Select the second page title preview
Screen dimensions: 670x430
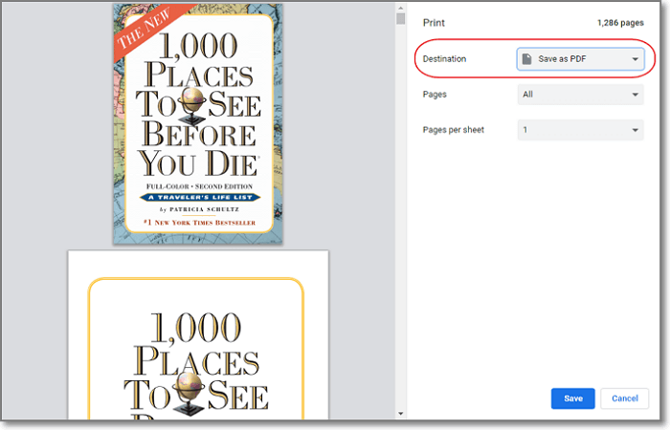[x=197, y=334]
